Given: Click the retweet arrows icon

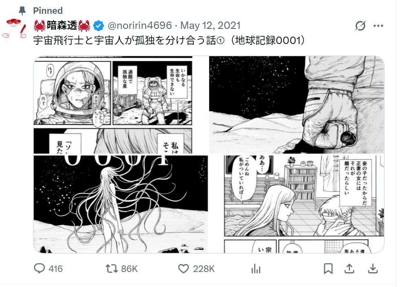Looking at the screenshot, I should click(112, 269).
